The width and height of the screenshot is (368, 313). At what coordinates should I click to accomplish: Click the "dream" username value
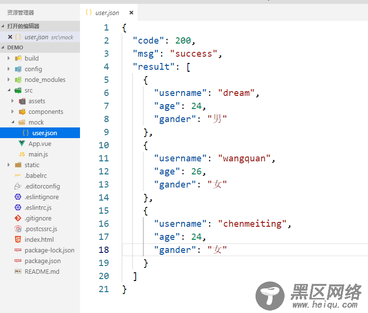pyautogui.click(x=236, y=93)
